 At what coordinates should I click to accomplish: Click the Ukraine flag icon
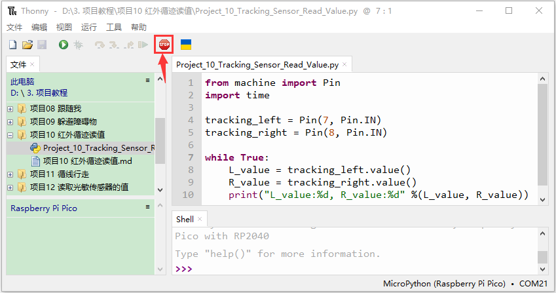click(186, 45)
